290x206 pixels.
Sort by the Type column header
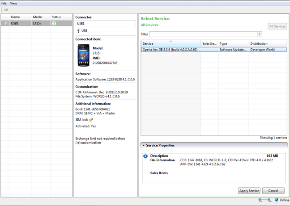(x=234, y=43)
